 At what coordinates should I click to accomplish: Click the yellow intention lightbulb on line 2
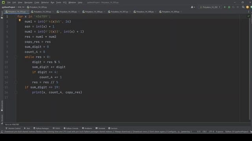click(20, 20)
